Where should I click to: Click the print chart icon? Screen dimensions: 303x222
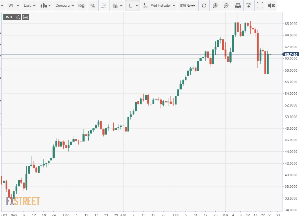point(238,6)
